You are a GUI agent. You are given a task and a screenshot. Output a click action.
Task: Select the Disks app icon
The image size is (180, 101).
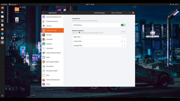(x=44, y=57)
